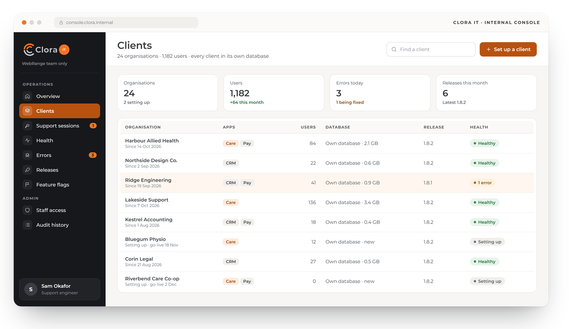Open the Sam Okafor profile card

(x=60, y=289)
